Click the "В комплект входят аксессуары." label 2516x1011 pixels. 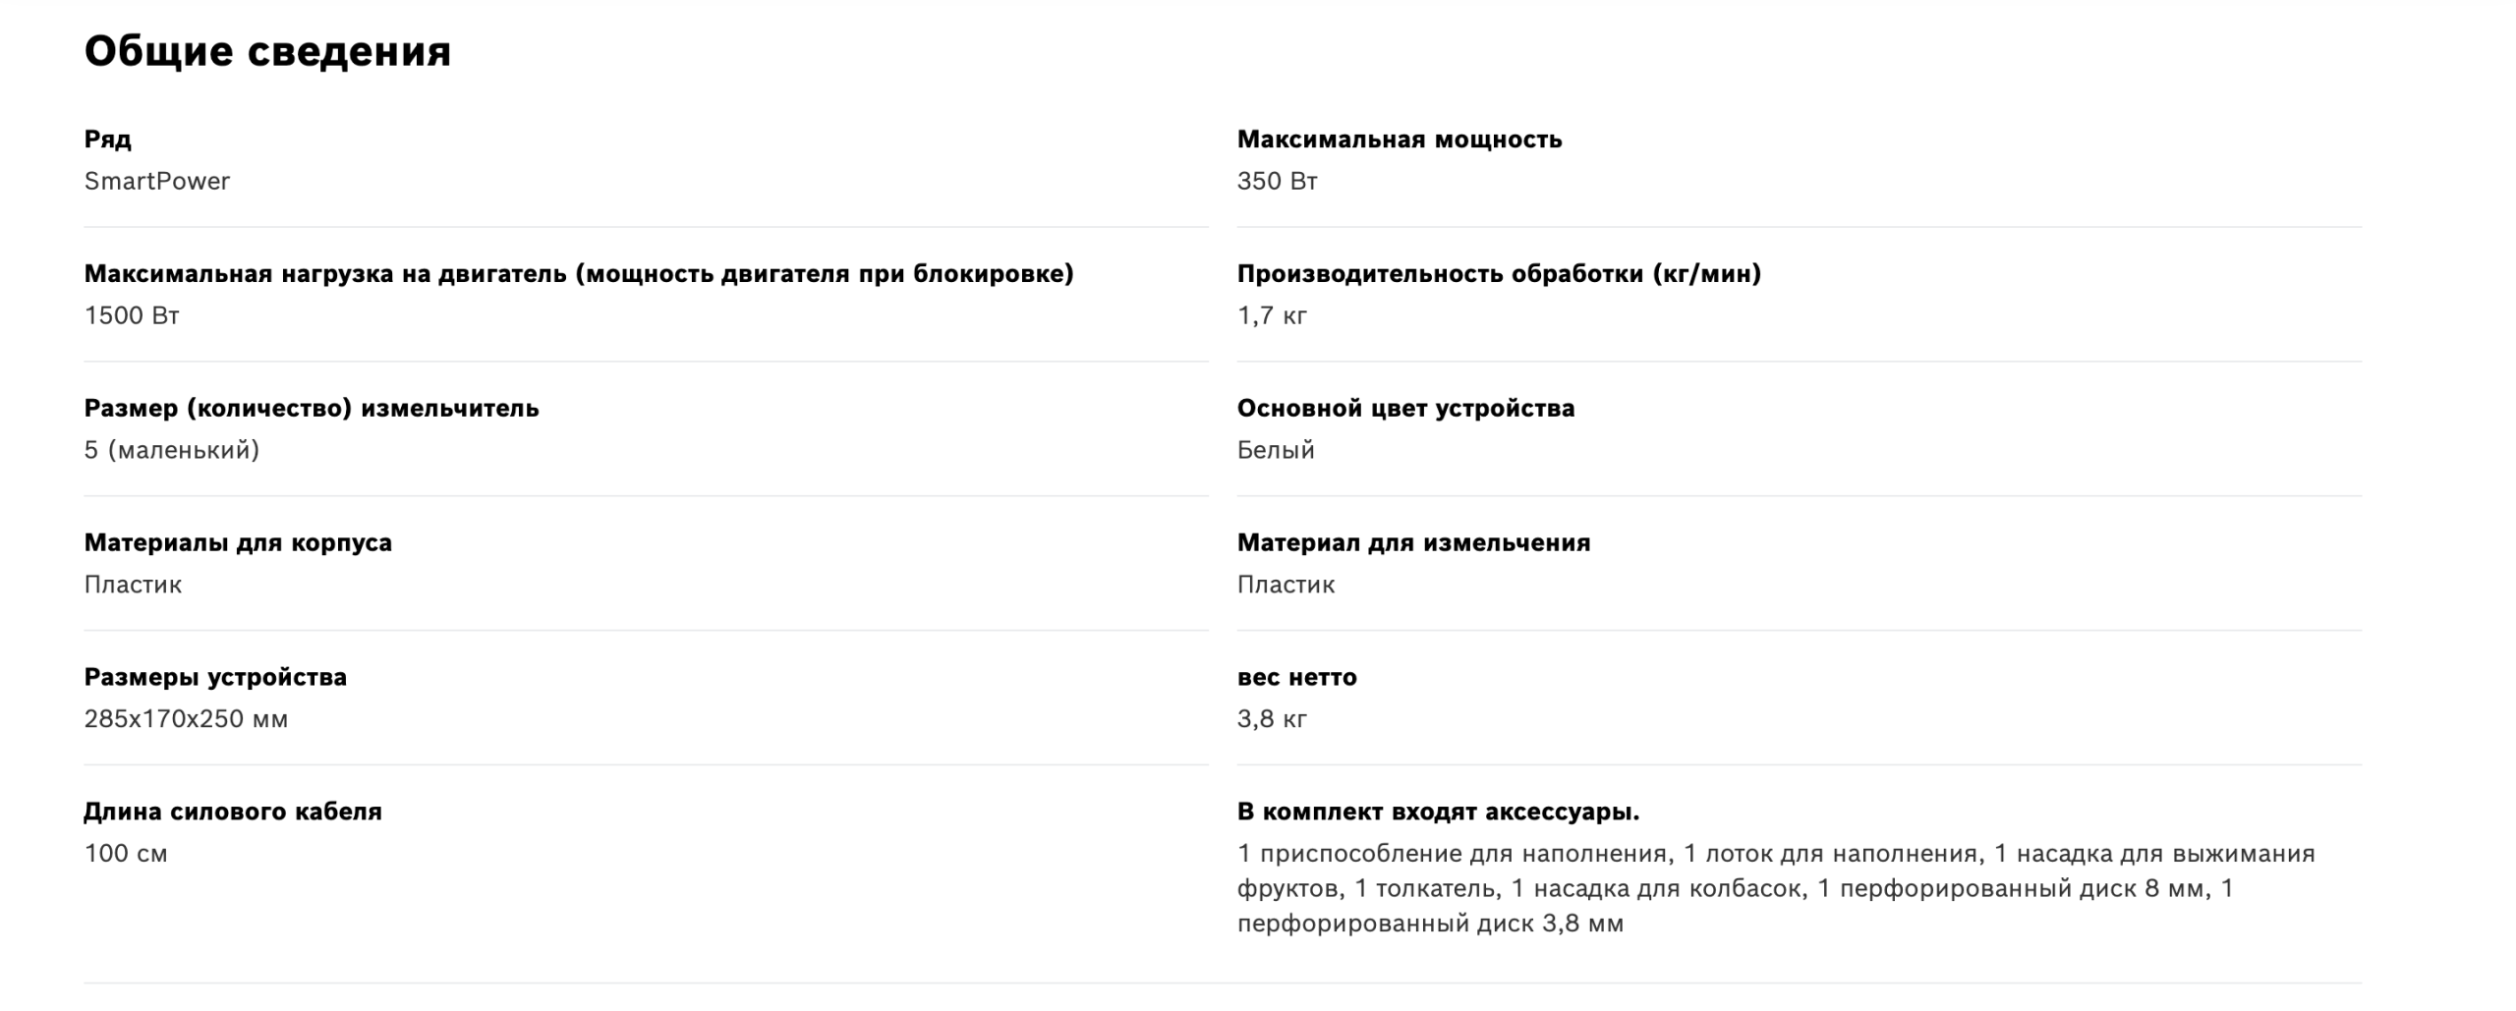(x=1438, y=813)
